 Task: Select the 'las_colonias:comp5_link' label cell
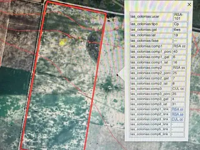[150, 129]
